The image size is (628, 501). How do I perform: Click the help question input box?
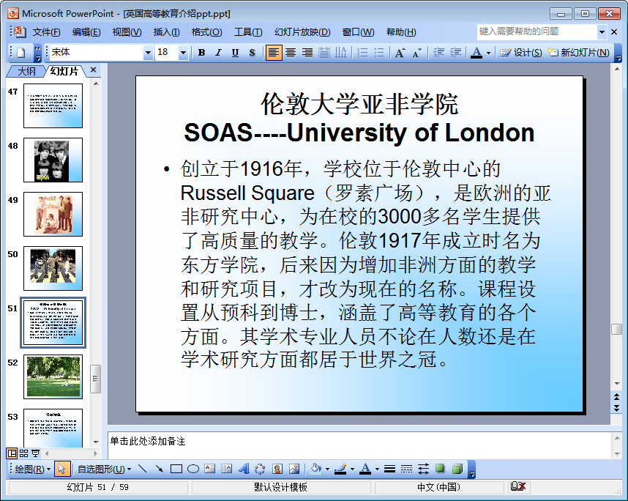(x=537, y=31)
